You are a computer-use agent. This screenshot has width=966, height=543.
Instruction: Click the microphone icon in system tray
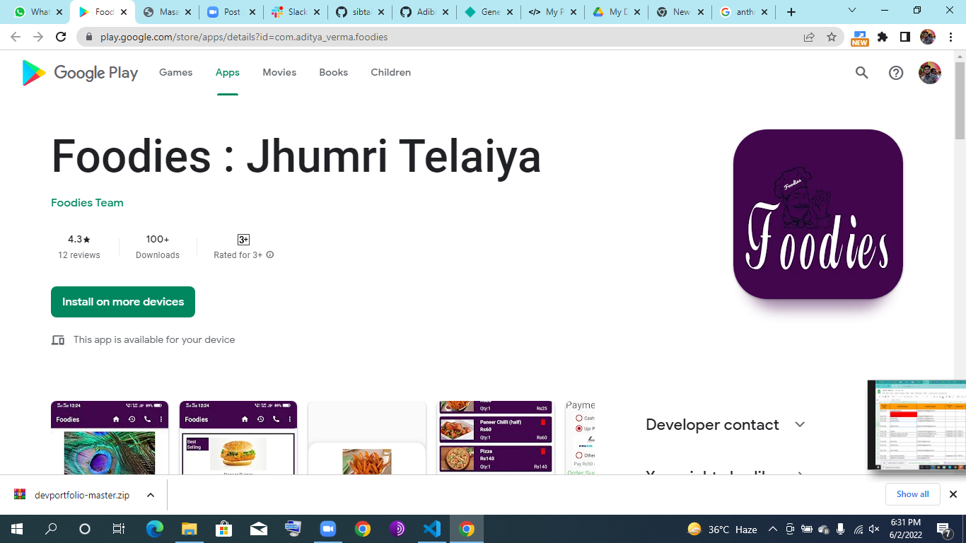pyautogui.click(x=840, y=529)
